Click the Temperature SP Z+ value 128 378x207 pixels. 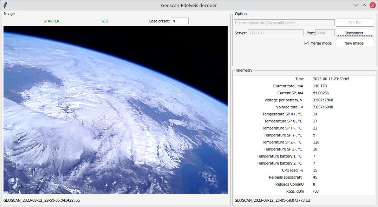[316, 142]
